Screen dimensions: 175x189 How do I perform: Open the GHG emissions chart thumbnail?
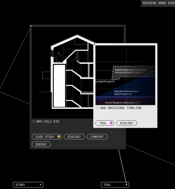125,75
